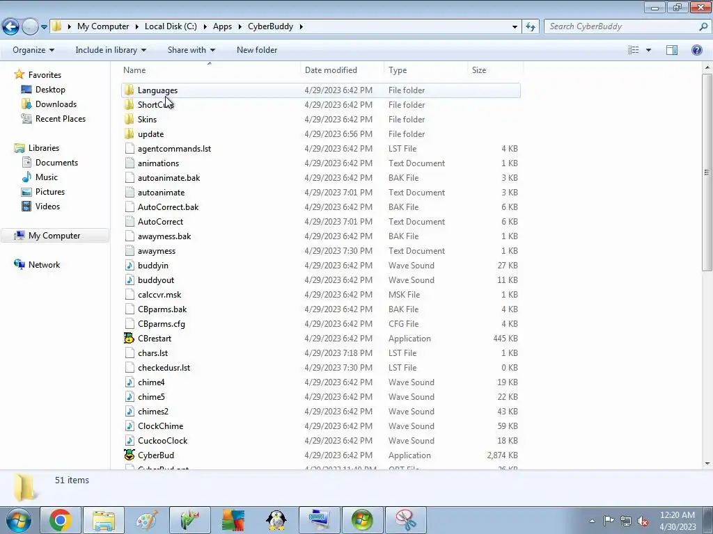Select the AutoCorrect.bak file
Viewport: 713px width, 534px height.
point(169,207)
